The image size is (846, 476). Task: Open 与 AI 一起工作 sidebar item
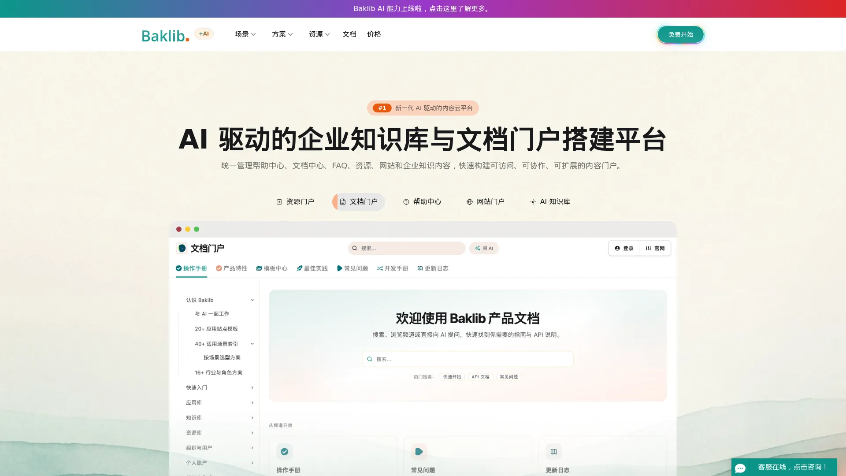click(212, 314)
